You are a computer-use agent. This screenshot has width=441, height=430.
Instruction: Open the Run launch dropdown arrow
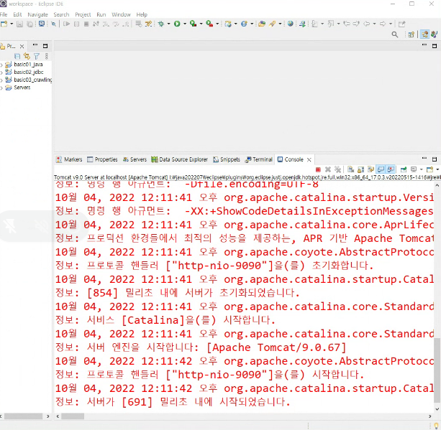coord(185,24)
